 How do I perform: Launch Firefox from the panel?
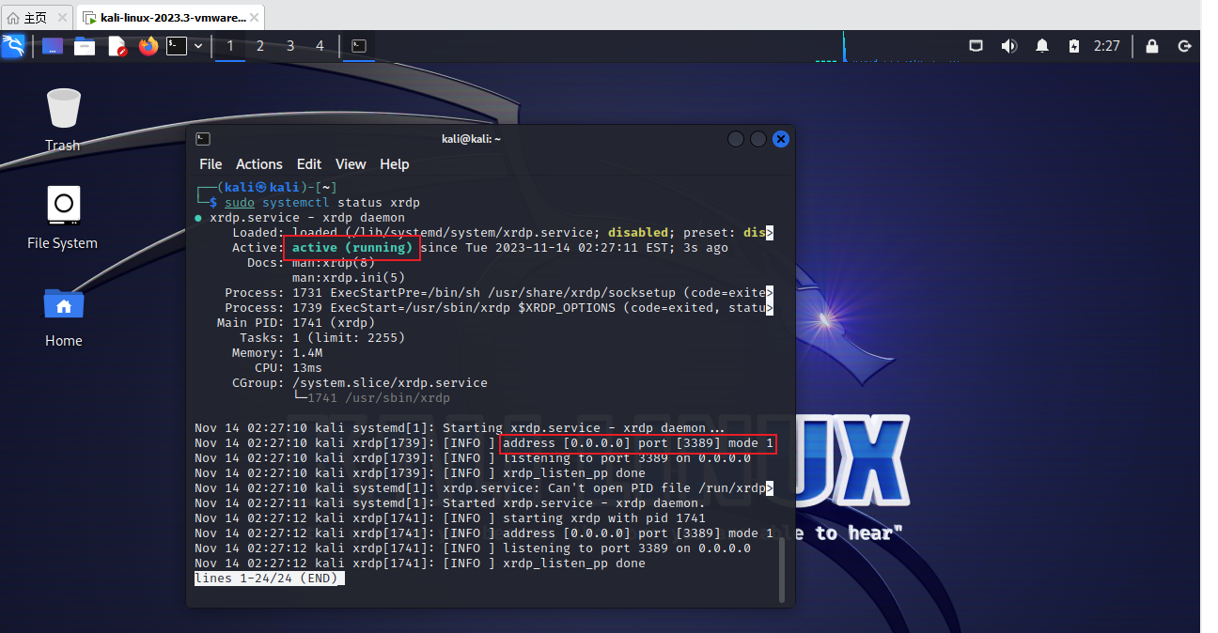(x=148, y=46)
